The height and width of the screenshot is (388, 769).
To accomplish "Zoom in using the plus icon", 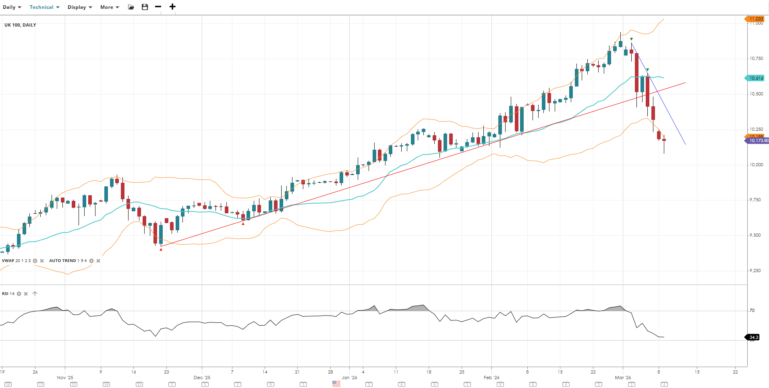I will (172, 7).
